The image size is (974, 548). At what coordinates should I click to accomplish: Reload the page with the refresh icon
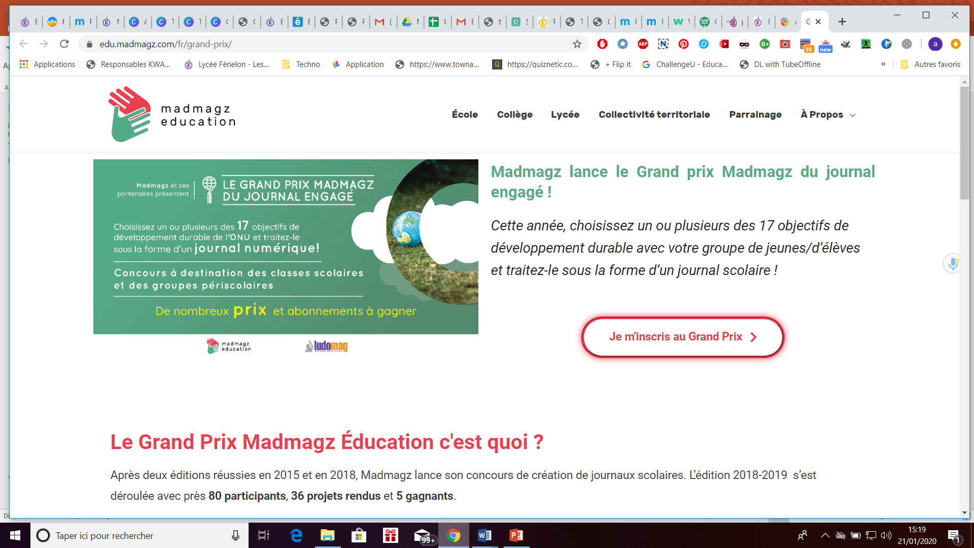[x=64, y=44]
